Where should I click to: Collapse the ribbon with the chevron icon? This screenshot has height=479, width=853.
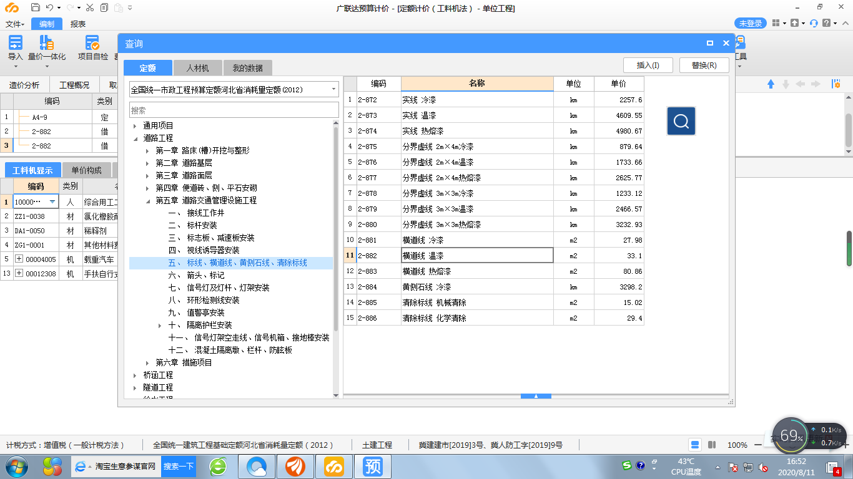[844, 23]
